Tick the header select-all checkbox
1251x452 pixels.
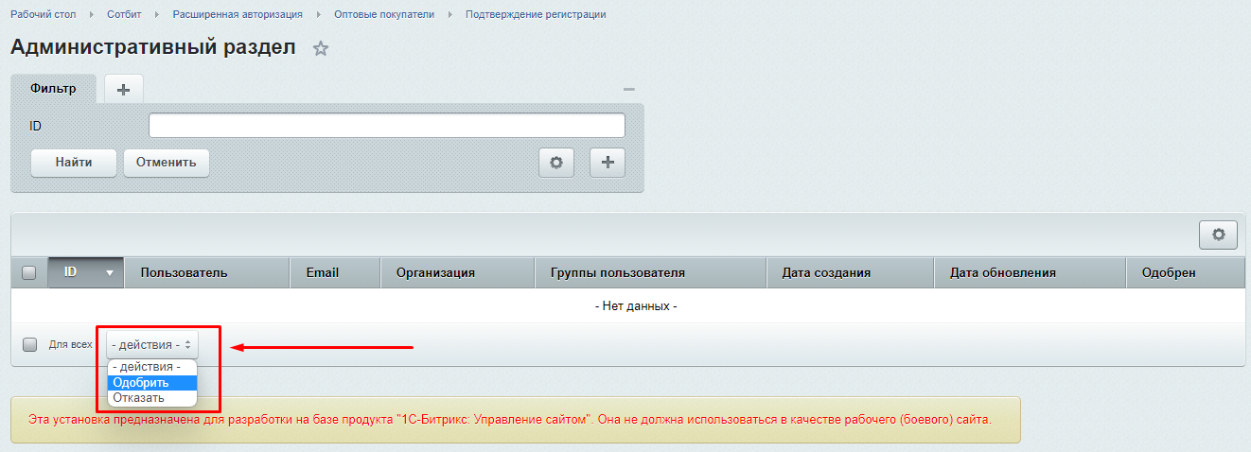point(28,272)
